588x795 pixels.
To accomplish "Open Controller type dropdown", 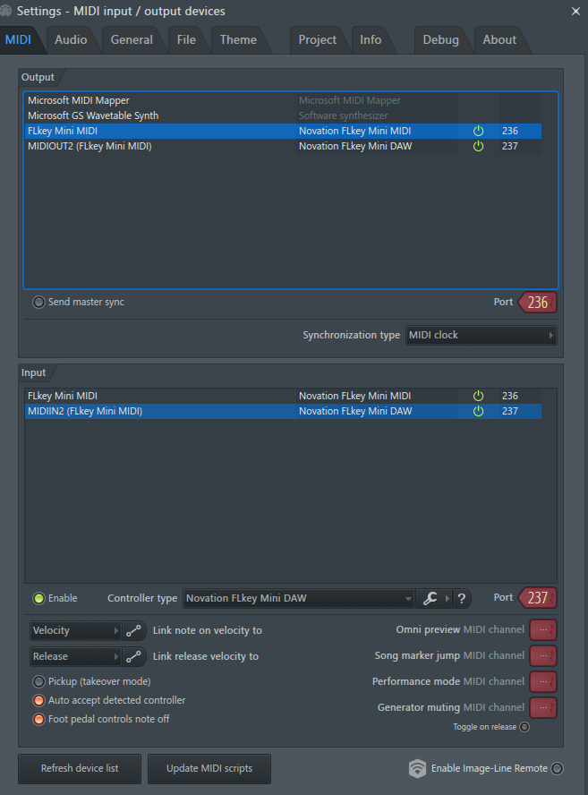I will point(299,598).
